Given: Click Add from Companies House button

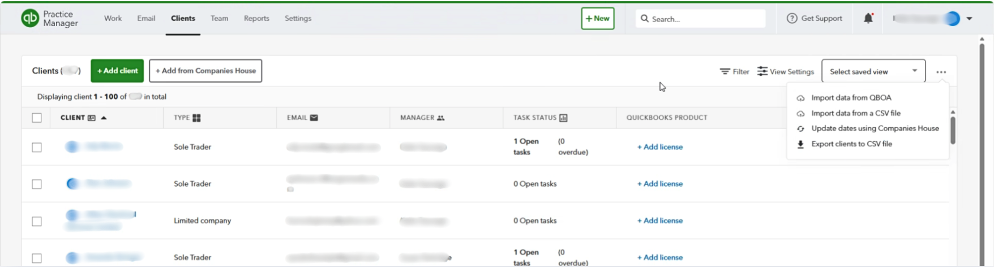Looking at the screenshot, I should 205,71.
